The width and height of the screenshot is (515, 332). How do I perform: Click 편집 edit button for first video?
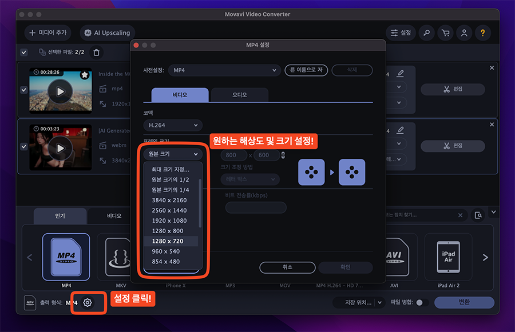(x=453, y=89)
